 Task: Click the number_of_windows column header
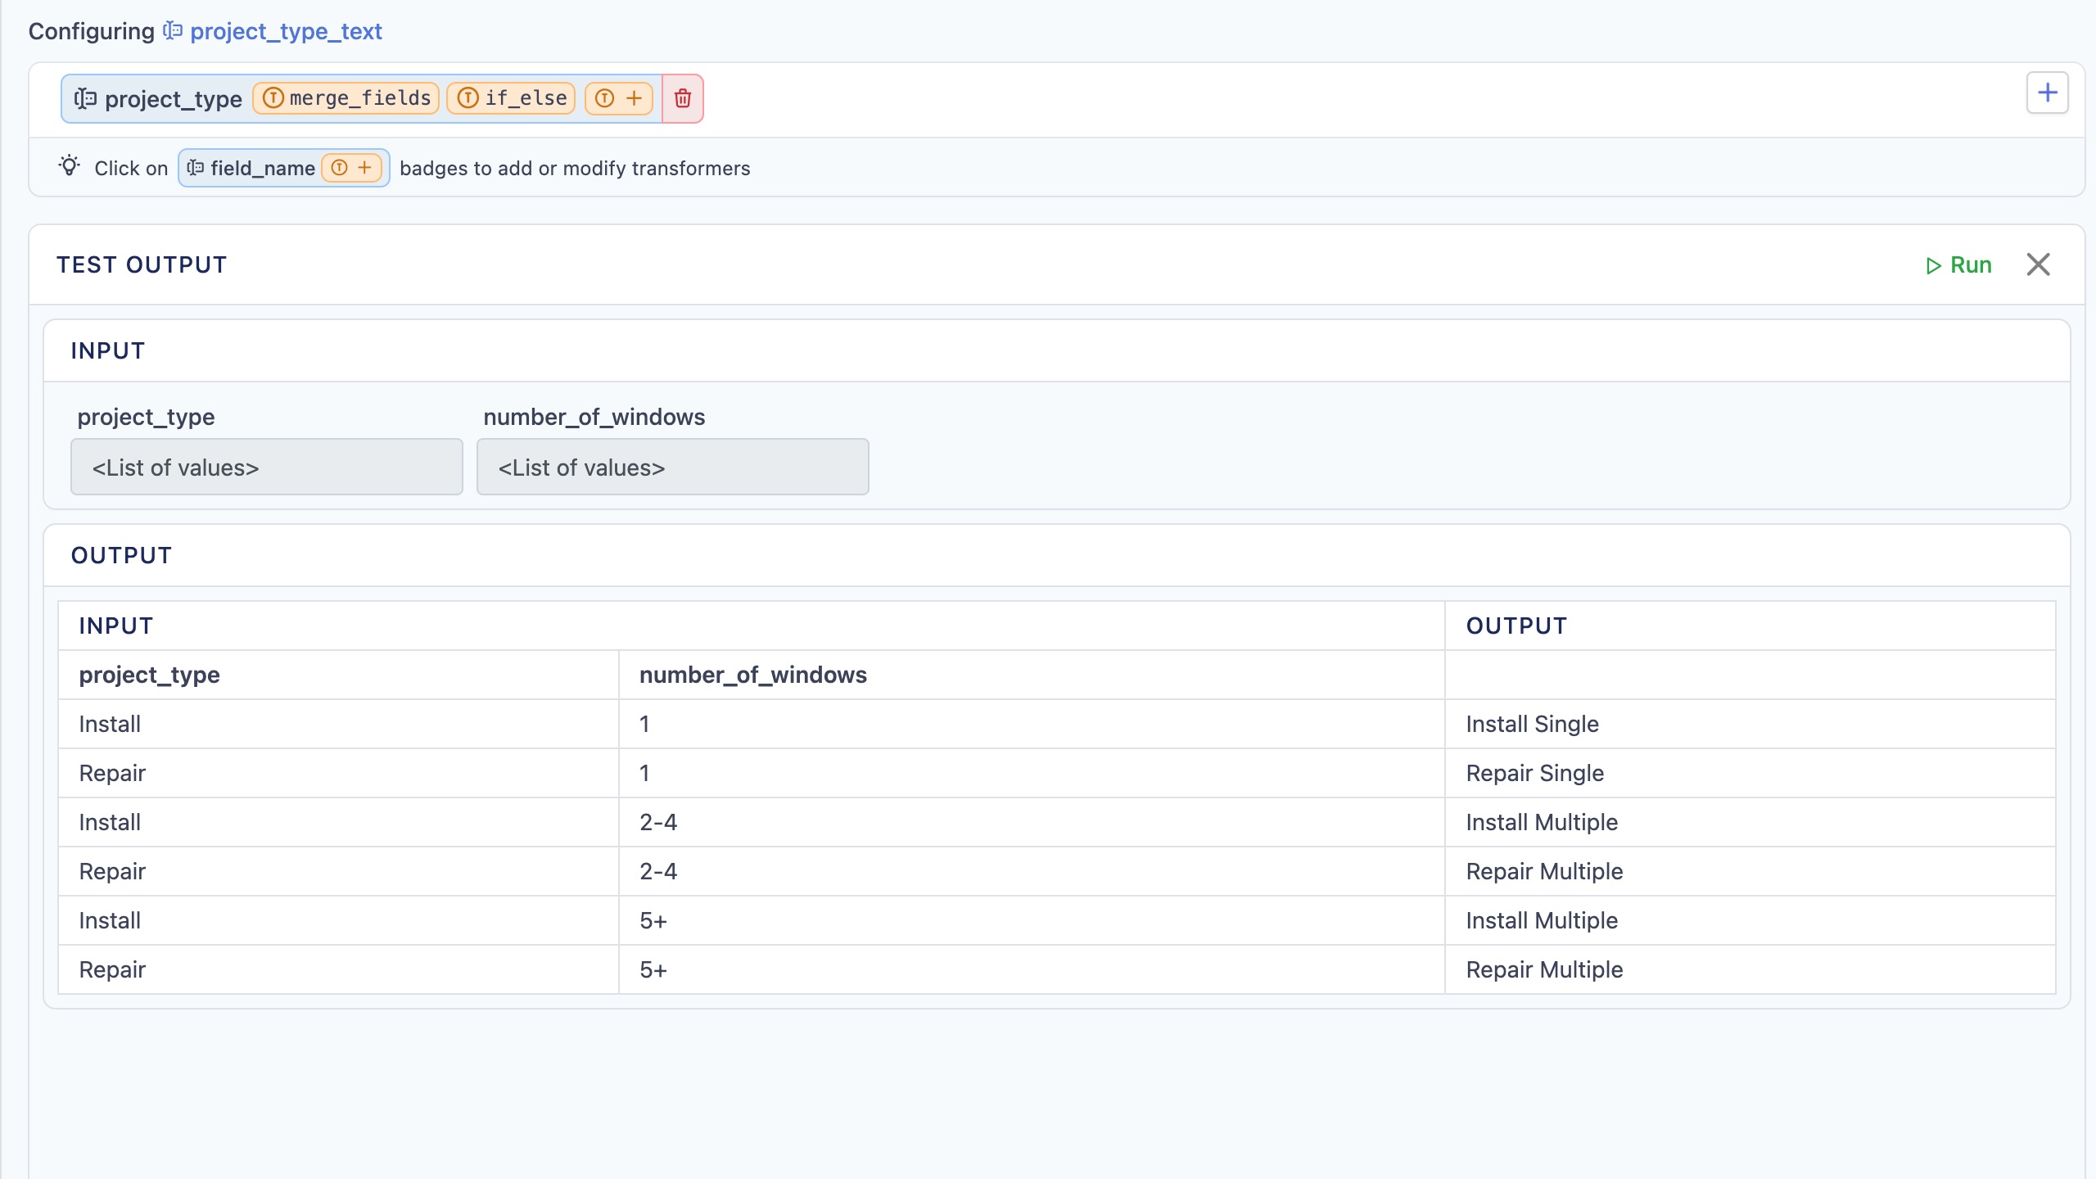(752, 675)
